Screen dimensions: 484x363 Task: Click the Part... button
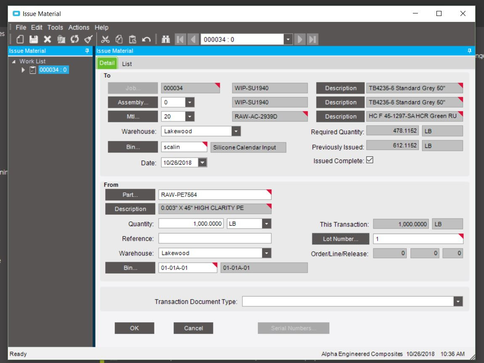[130, 195]
